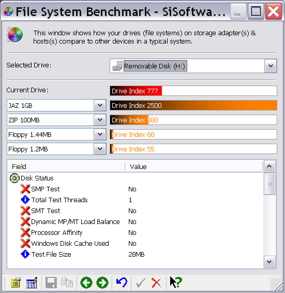This screenshot has width=285, height=293.
Task: Click the Copy documents icon
Action: (67, 283)
